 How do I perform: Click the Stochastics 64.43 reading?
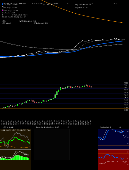(x=8, y=13)
